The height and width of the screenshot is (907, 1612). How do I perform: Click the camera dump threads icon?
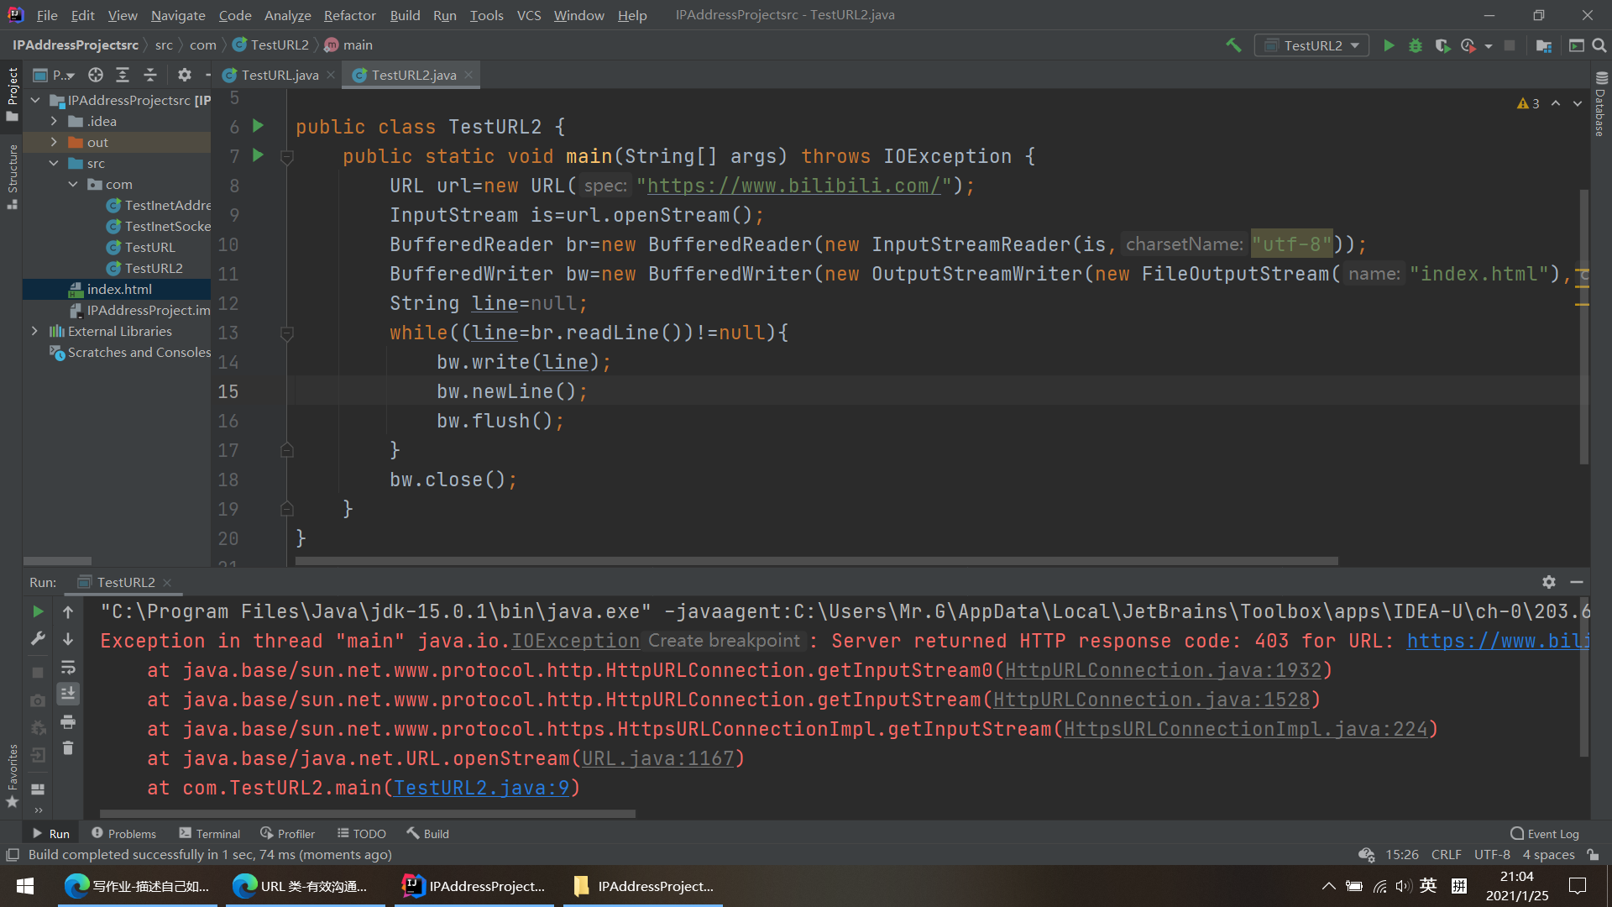pos(38,700)
